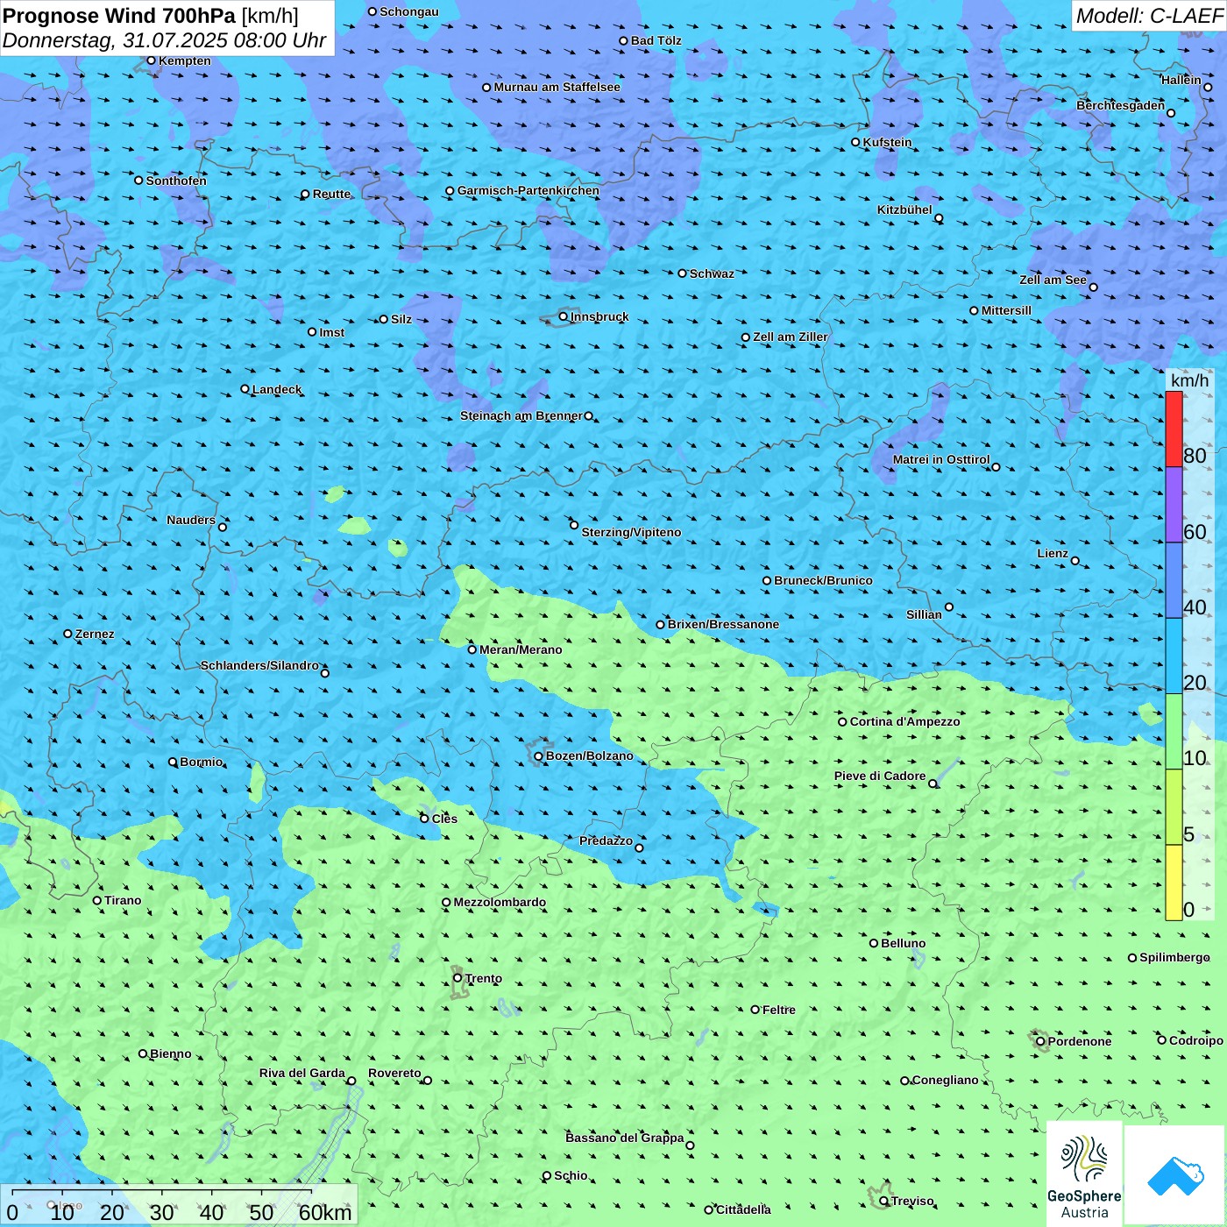Screen dimensions: 1227x1227
Task: Click the Predazzo city label
Action: tap(606, 840)
